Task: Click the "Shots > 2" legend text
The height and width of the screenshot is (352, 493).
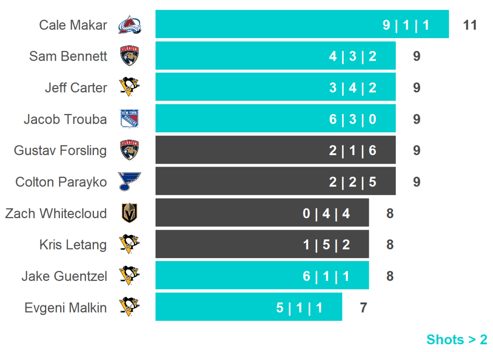Action: (x=456, y=339)
